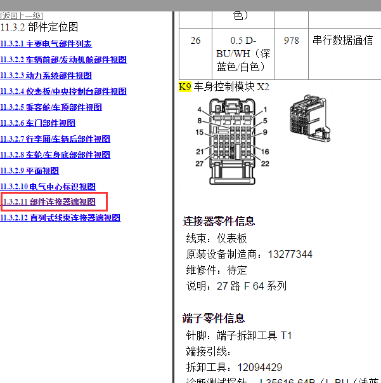
Task: Open 11.3.2.5 乘客舱/车顶部件视图 link
Action: pyautogui.click(x=51, y=107)
